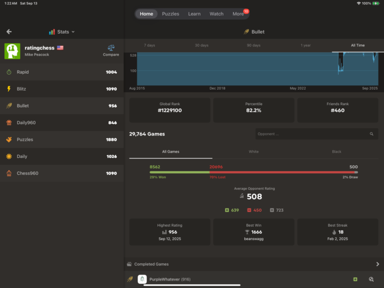Select the Blitz lightning icon
The width and height of the screenshot is (384, 288).
pyautogui.click(x=9, y=89)
